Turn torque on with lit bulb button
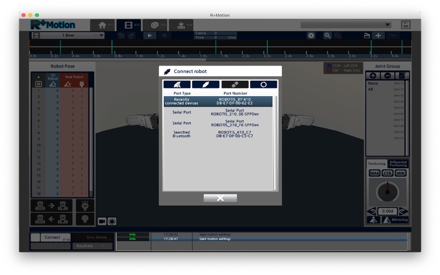The width and height of the screenshot is (440, 275). (x=85, y=206)
